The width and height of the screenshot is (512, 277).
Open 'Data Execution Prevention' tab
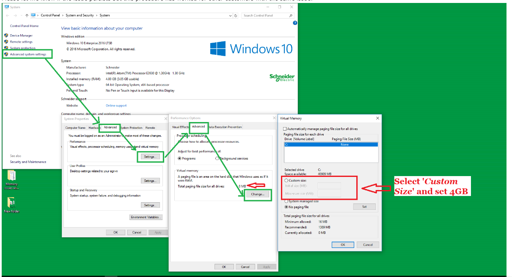[225, 127]
